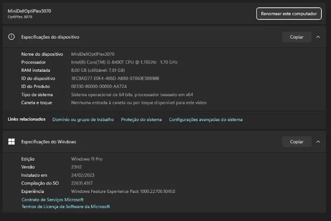331x221 pixels.
Task: Click the Especificações do Windows header title
Action: 48,142
